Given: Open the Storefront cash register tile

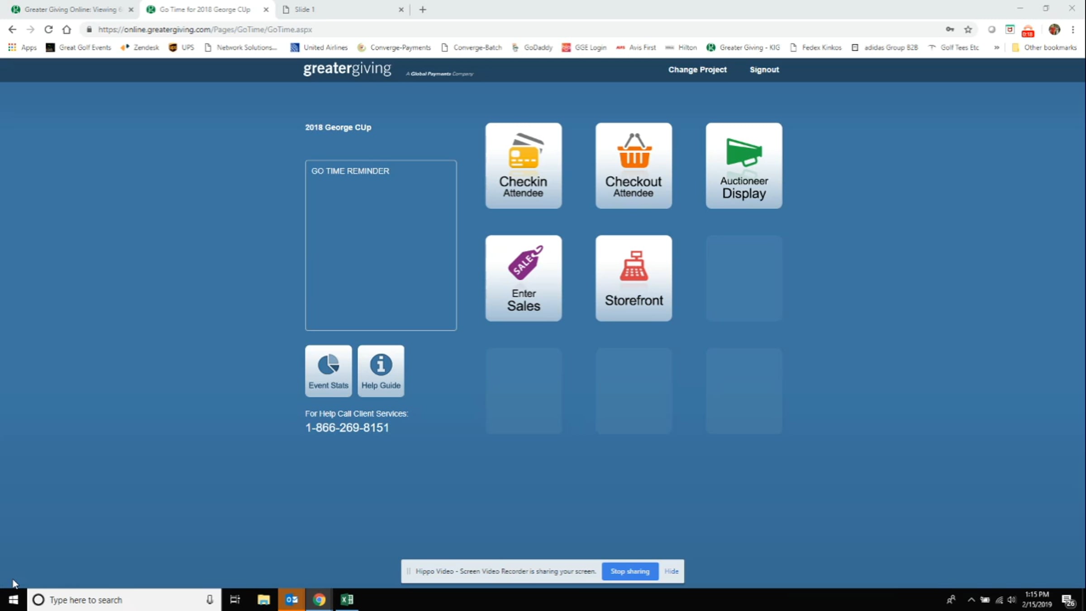Looking at the screenshot, I should point(633,278).
